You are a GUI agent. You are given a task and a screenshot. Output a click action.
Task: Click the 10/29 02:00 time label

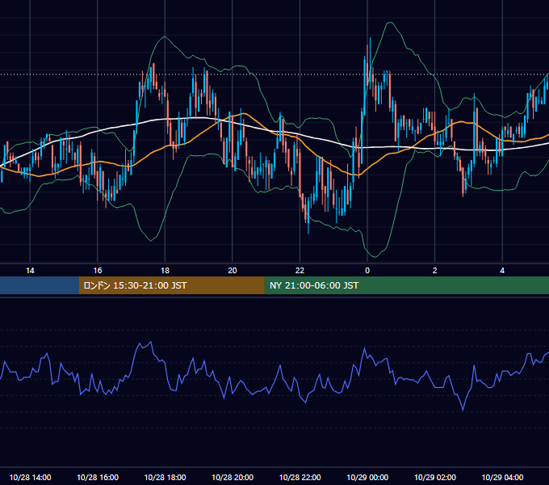click(435, 477)
